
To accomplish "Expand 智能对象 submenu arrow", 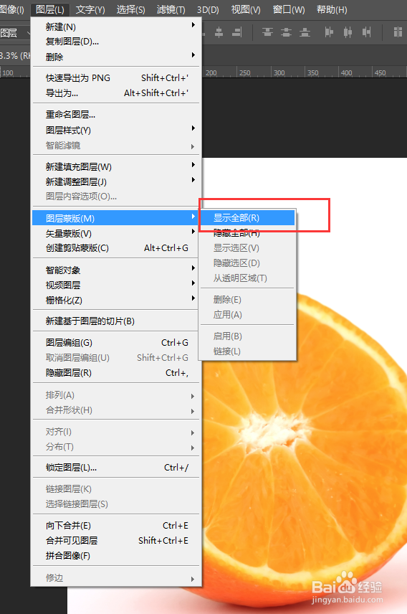I will point(193,268).
